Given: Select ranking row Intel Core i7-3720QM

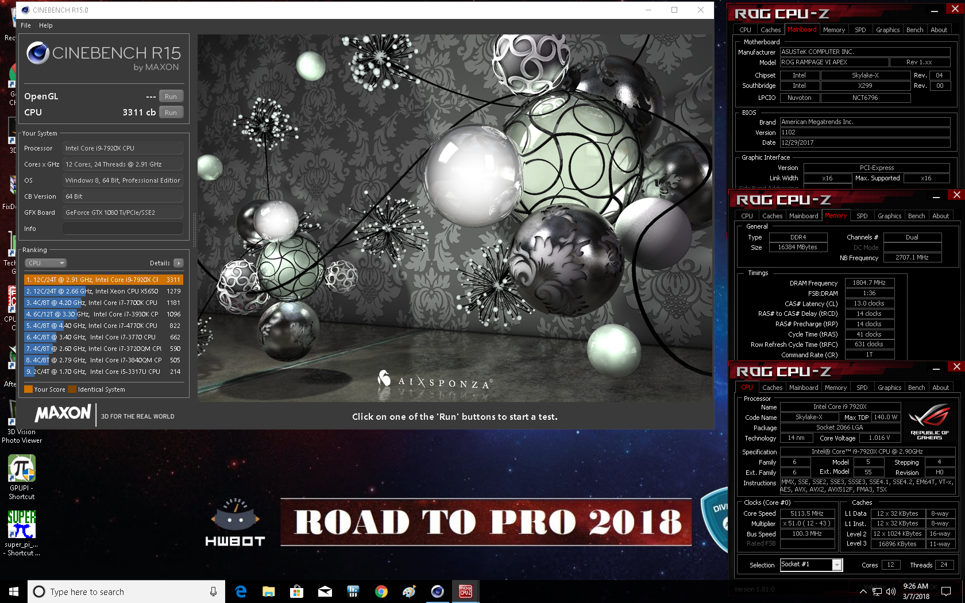Looking at the screenshot, I should point(103,349).
